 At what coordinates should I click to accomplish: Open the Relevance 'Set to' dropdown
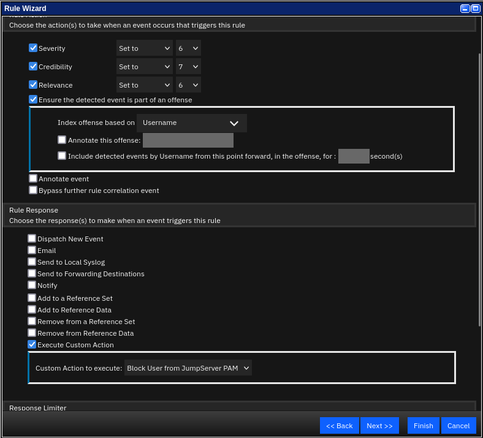click(x=145, y=85)
